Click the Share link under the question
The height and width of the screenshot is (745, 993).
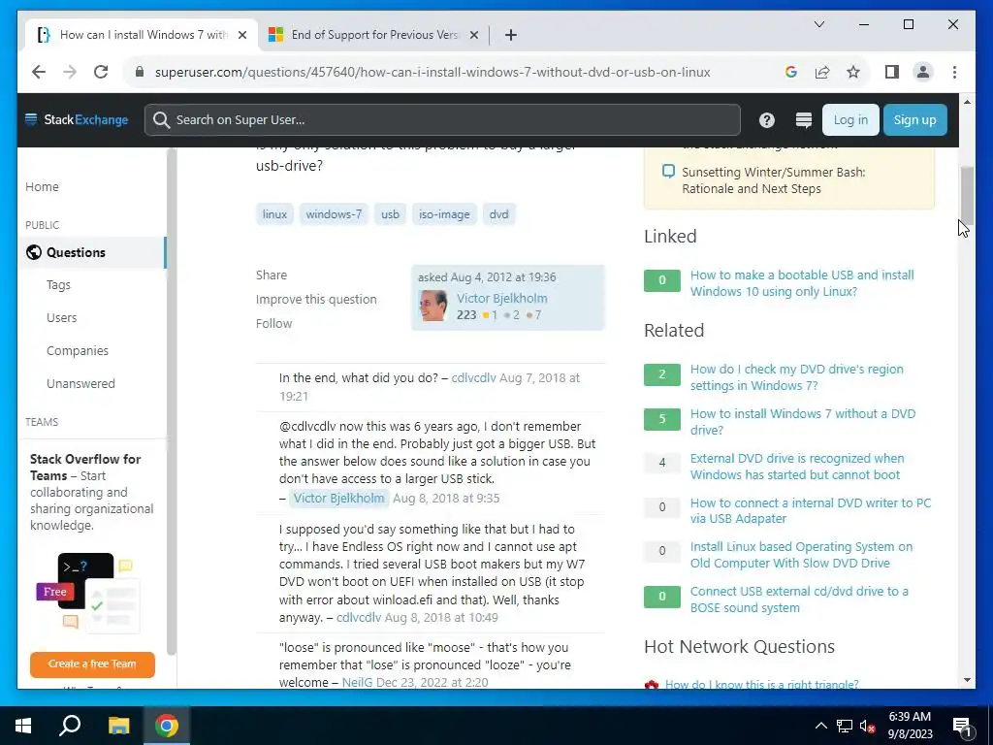click(x=272, y=275)
